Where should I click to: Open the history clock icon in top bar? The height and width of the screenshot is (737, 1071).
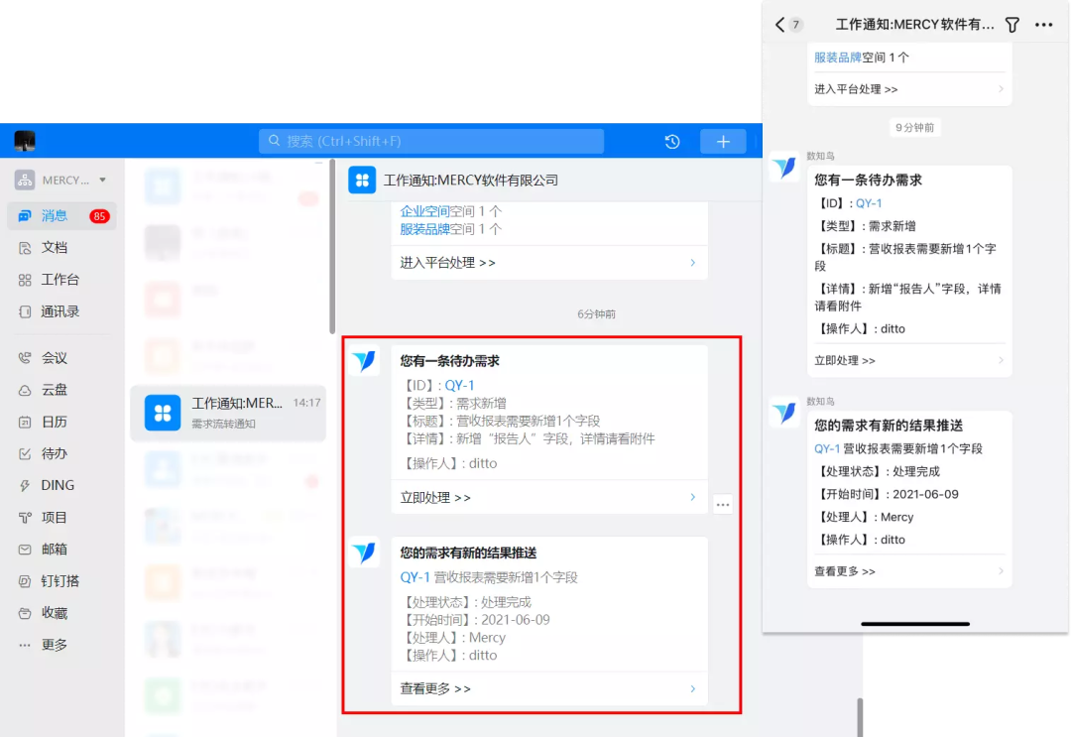(672, 142)
